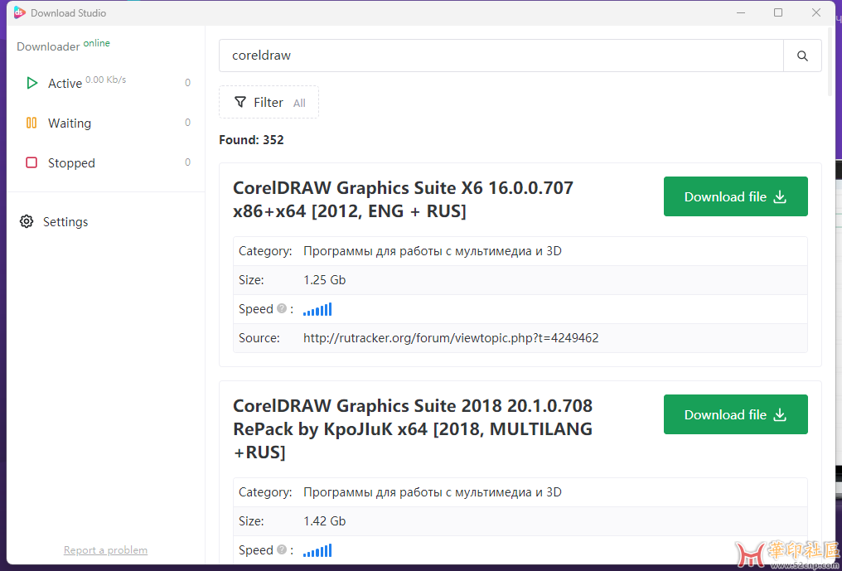Viewport: 842px width, 571px height.
Task: Click the red Stopped square icon
Action: 31,162
